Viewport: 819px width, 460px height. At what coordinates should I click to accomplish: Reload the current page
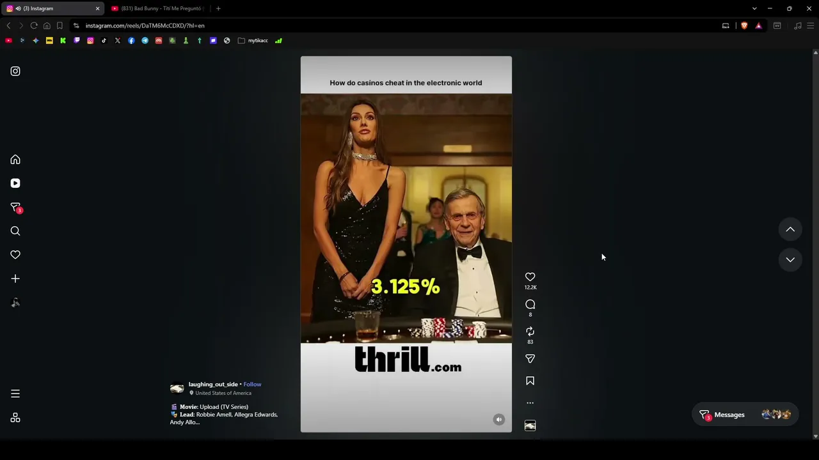point(34,26)
